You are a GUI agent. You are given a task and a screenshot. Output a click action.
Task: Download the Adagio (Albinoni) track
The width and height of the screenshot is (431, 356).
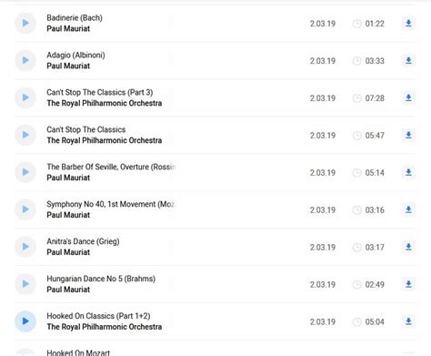tap(408, 60)
